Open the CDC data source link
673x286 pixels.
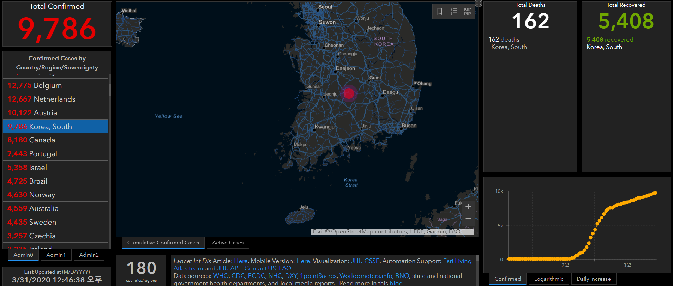pyautogui.click(x=238, y=276)
